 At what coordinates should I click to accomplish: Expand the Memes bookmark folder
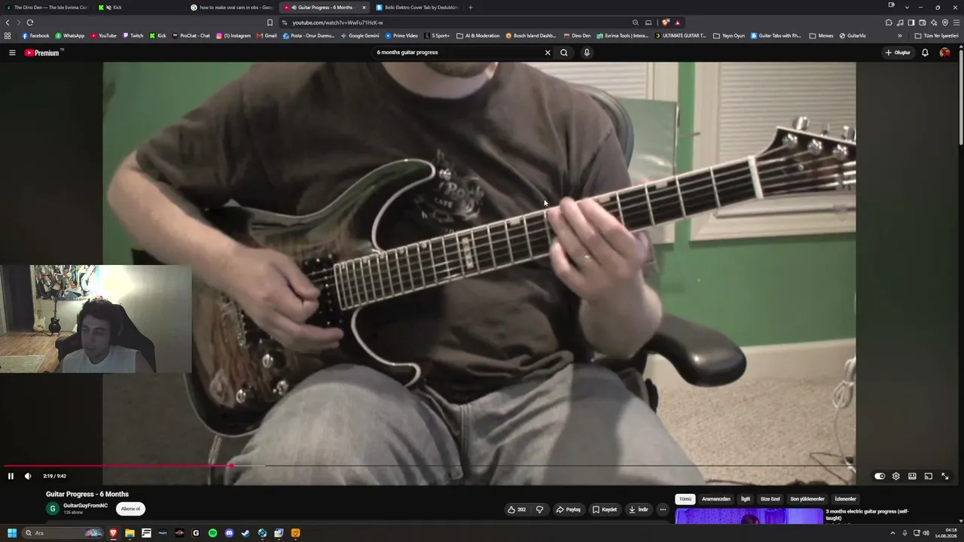[822, 35]
